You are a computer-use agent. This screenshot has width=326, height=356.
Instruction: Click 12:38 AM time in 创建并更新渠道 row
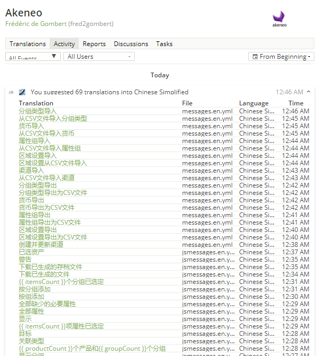tap(295, 245)
